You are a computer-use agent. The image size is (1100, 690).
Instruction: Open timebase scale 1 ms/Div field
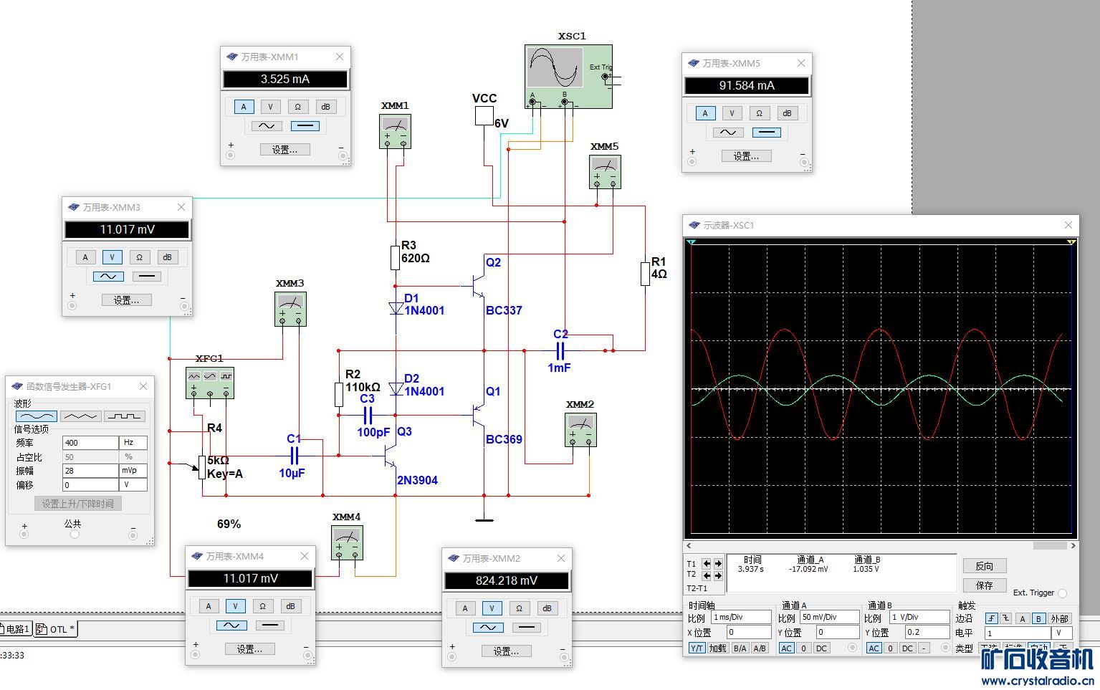[741, 618]
